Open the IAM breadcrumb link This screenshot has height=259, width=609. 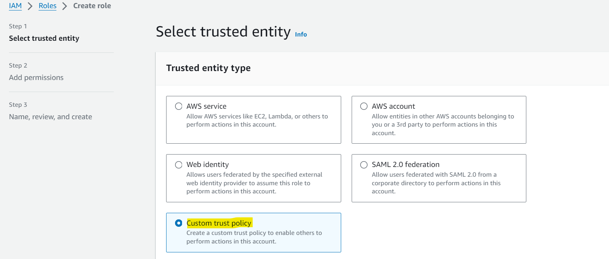15,6
